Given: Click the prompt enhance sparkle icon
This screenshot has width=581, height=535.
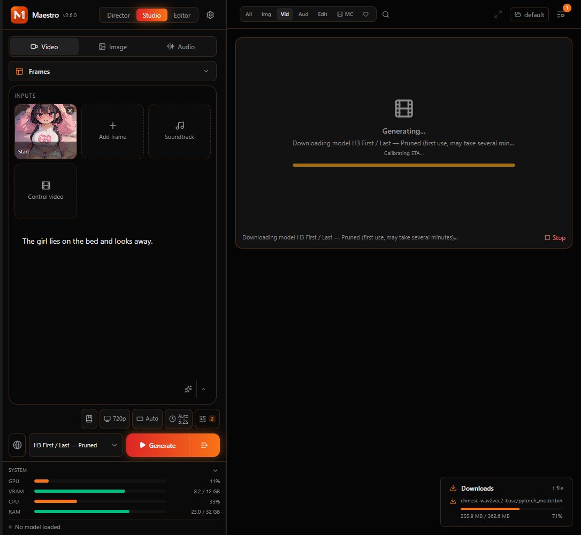Looking at the screenshot, I should (x=188, y=389).
